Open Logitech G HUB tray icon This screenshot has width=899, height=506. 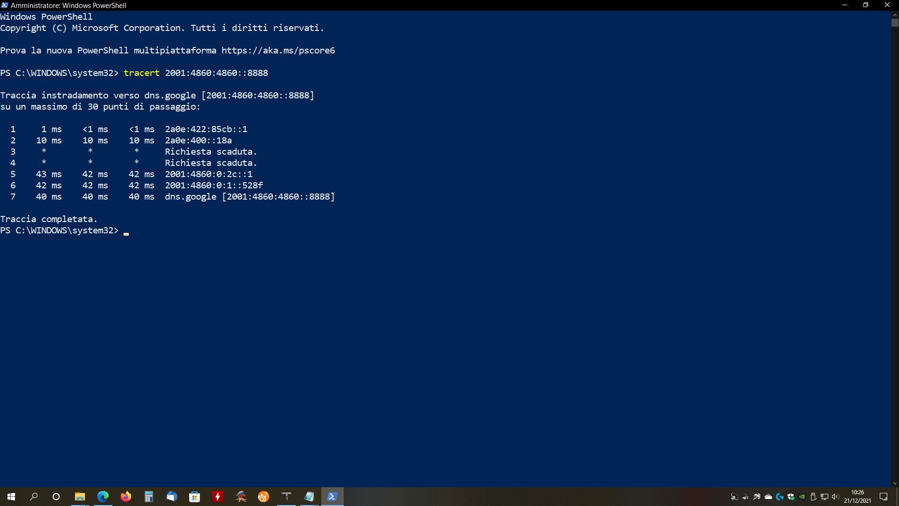[780, 497]
